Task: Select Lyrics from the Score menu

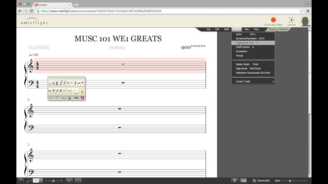Action: 253,34
